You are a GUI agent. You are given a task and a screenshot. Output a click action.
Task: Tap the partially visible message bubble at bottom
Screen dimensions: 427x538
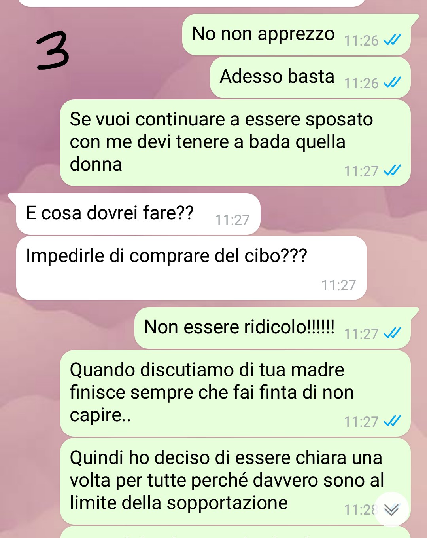pyautogui.click(x=235, y=532)
